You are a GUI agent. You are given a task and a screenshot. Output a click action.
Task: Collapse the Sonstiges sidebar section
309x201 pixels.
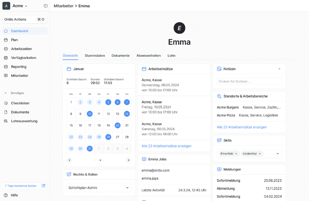5,93
